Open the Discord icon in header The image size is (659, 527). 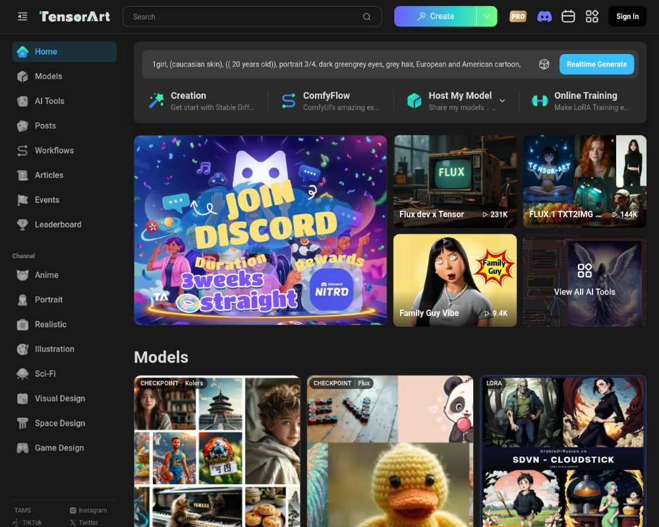click(x=544, y=16)
